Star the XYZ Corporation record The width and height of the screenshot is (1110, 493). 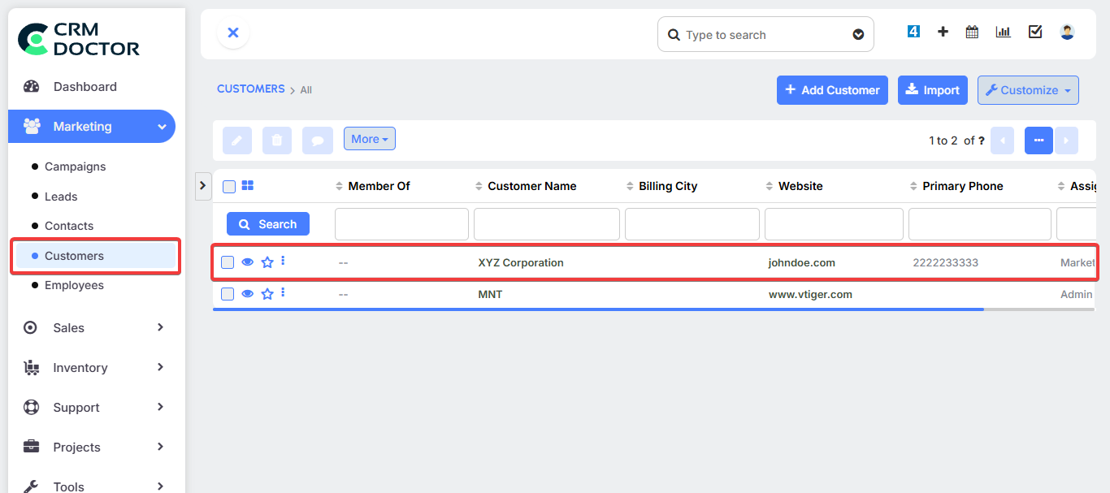pos(267,262)
